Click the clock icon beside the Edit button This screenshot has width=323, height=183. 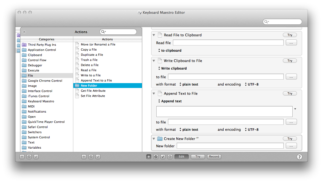tap(170, 157)
